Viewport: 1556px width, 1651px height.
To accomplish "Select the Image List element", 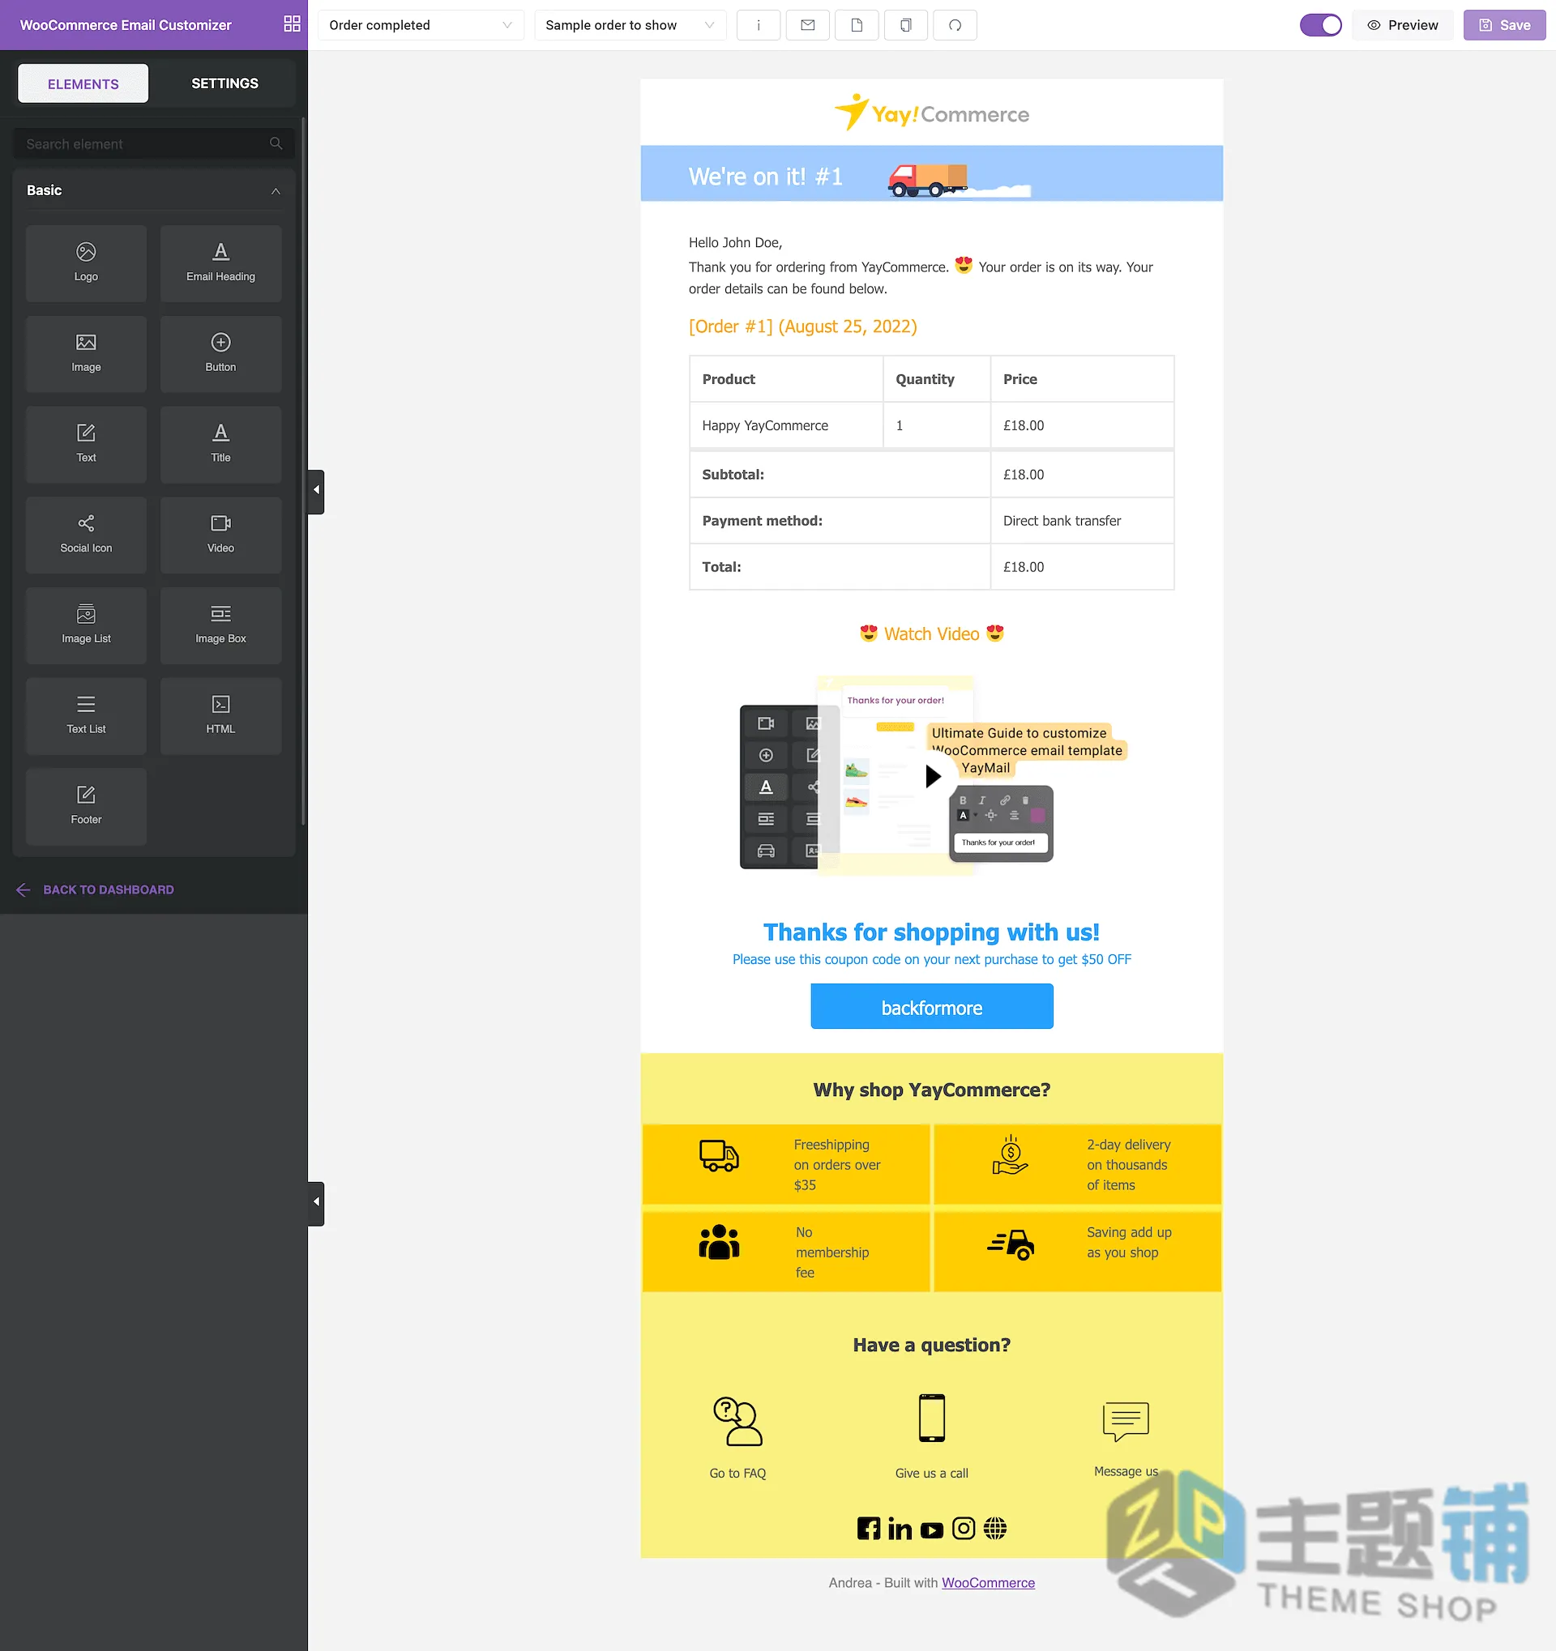I will [86, 625].
